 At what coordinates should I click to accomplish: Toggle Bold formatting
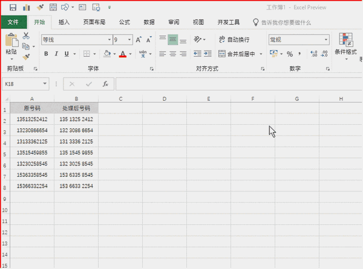pos(46,54)
